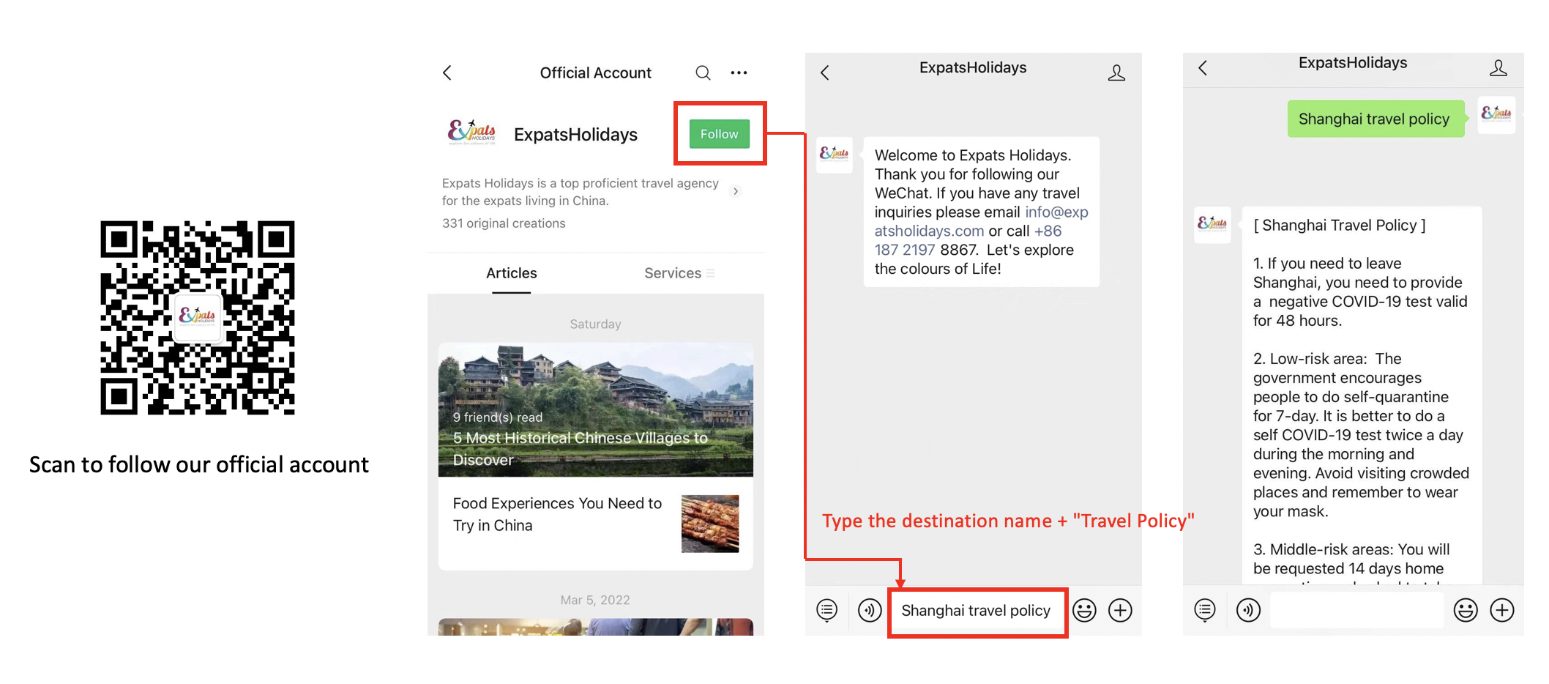Tap the grilled skewers food thumbnail

click(710, 523)
